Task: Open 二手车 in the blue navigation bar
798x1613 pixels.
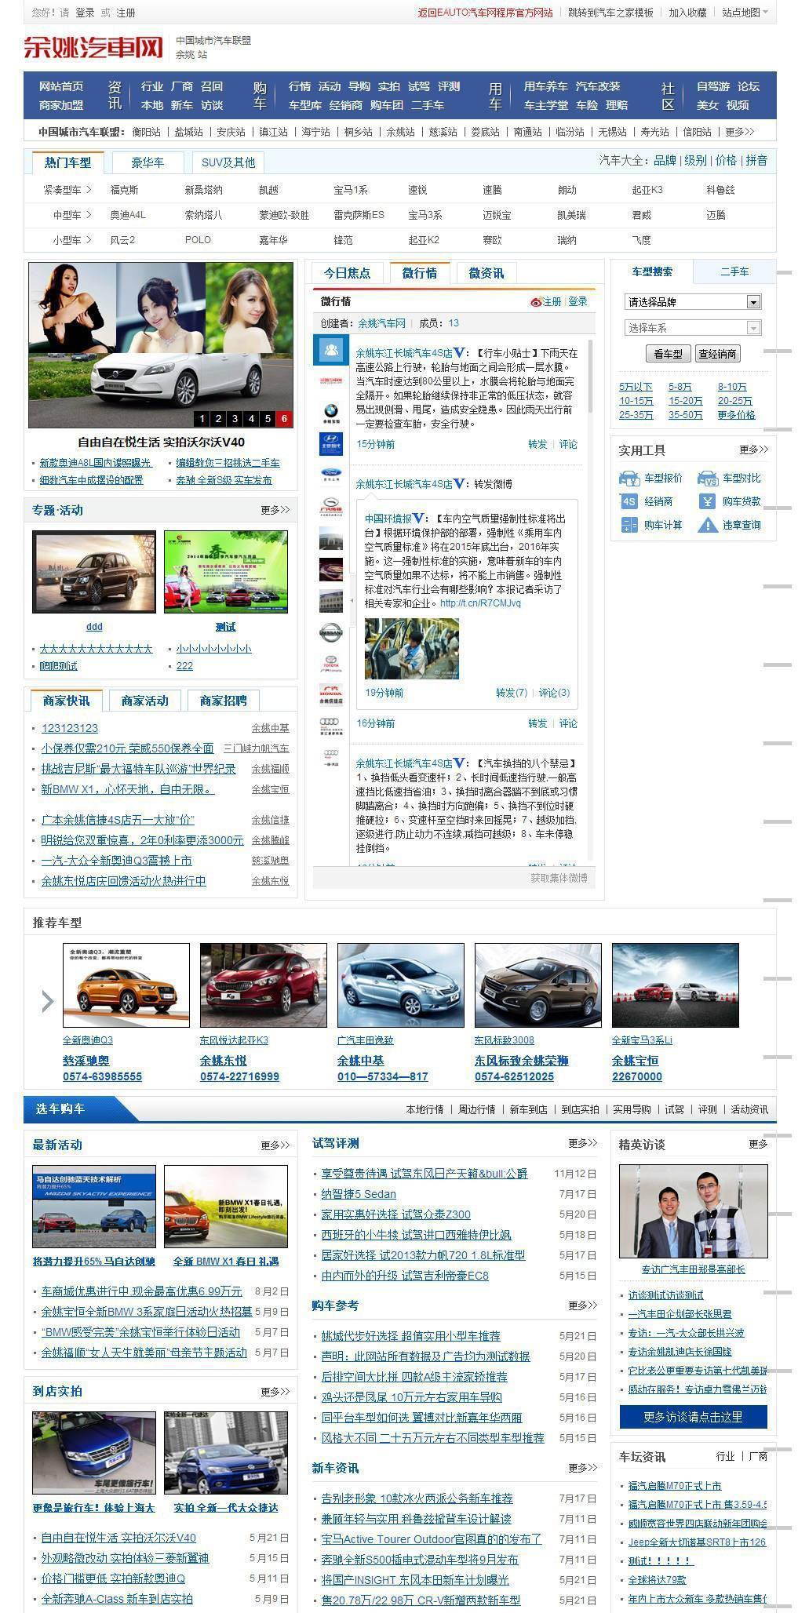Action: click(x=428, y=105)
